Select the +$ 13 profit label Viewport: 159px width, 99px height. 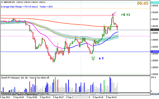(x=125, y=15)
